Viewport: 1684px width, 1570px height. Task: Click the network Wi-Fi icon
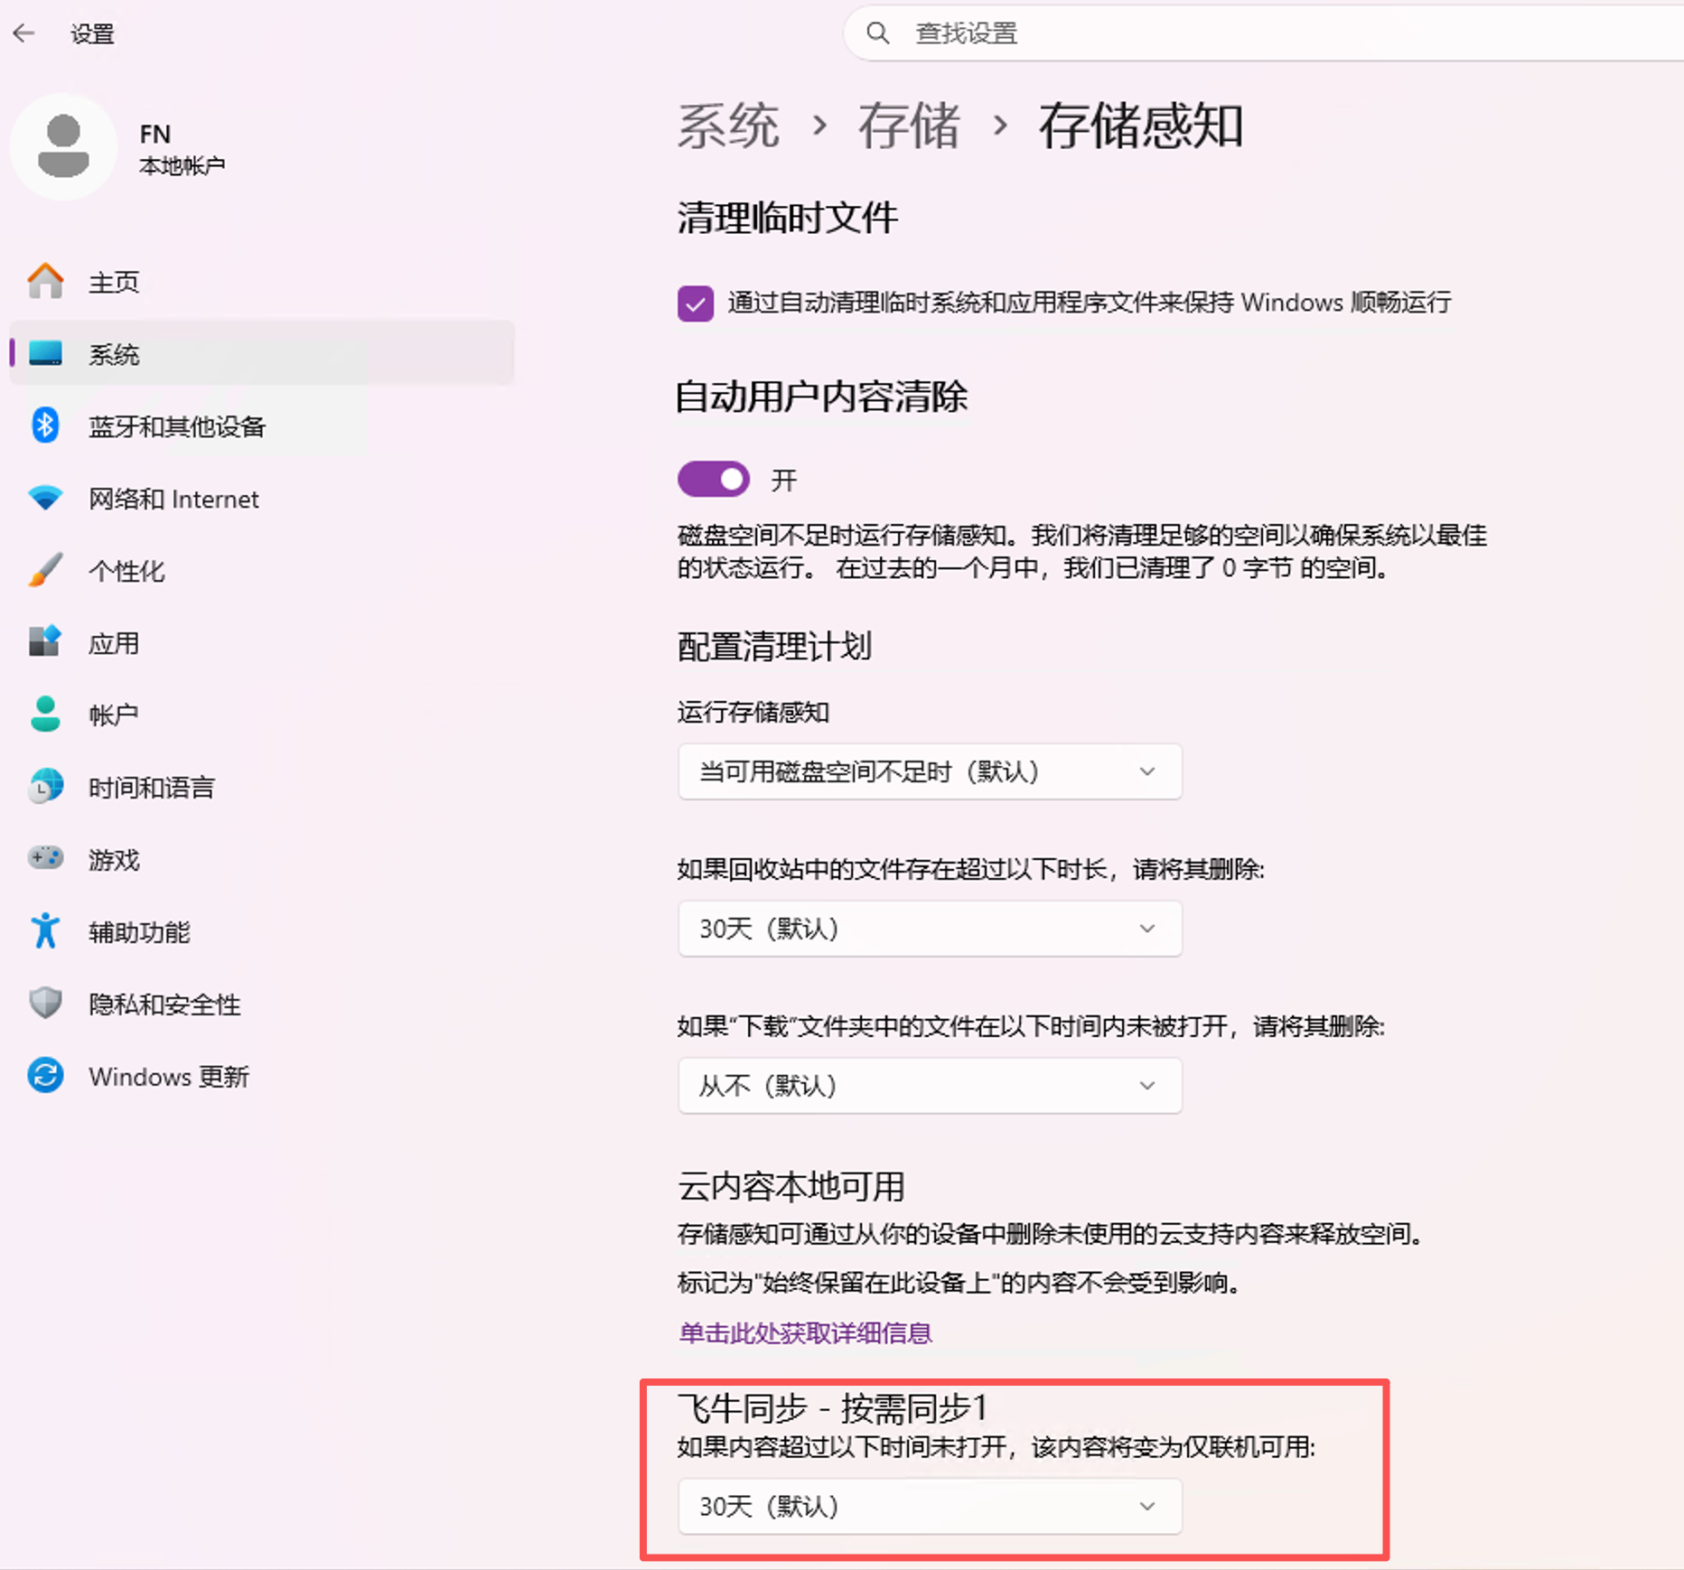coord(45,498)
